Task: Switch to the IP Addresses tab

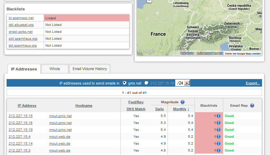Action: point(24,69)
